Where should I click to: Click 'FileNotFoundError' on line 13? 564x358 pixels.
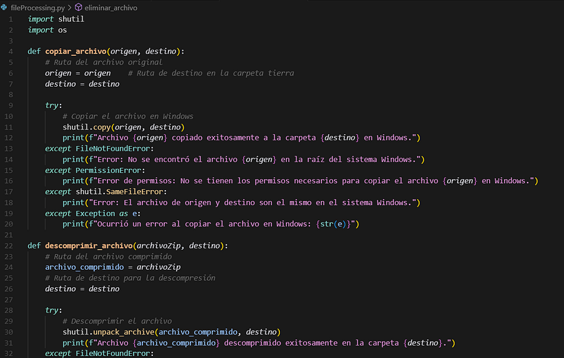click(113, 149)
